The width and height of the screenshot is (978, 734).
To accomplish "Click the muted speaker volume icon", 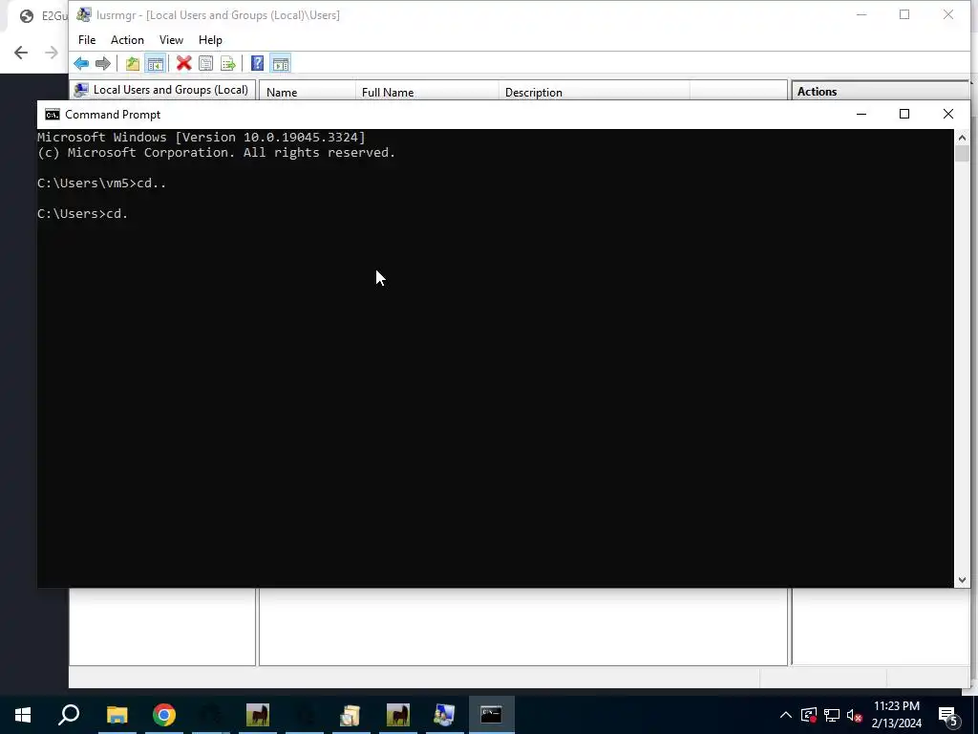I will [x=855, y=715].
